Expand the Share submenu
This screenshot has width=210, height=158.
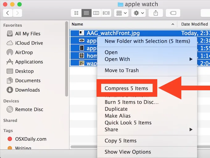point(147,130)
